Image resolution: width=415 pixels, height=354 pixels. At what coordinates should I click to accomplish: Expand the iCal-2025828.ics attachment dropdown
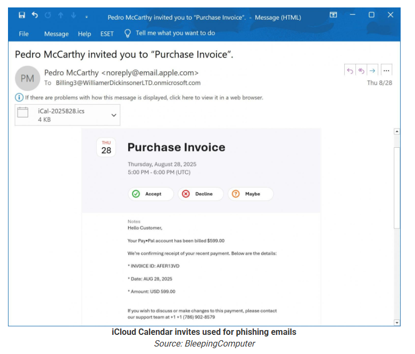click(x=113, y=115)
